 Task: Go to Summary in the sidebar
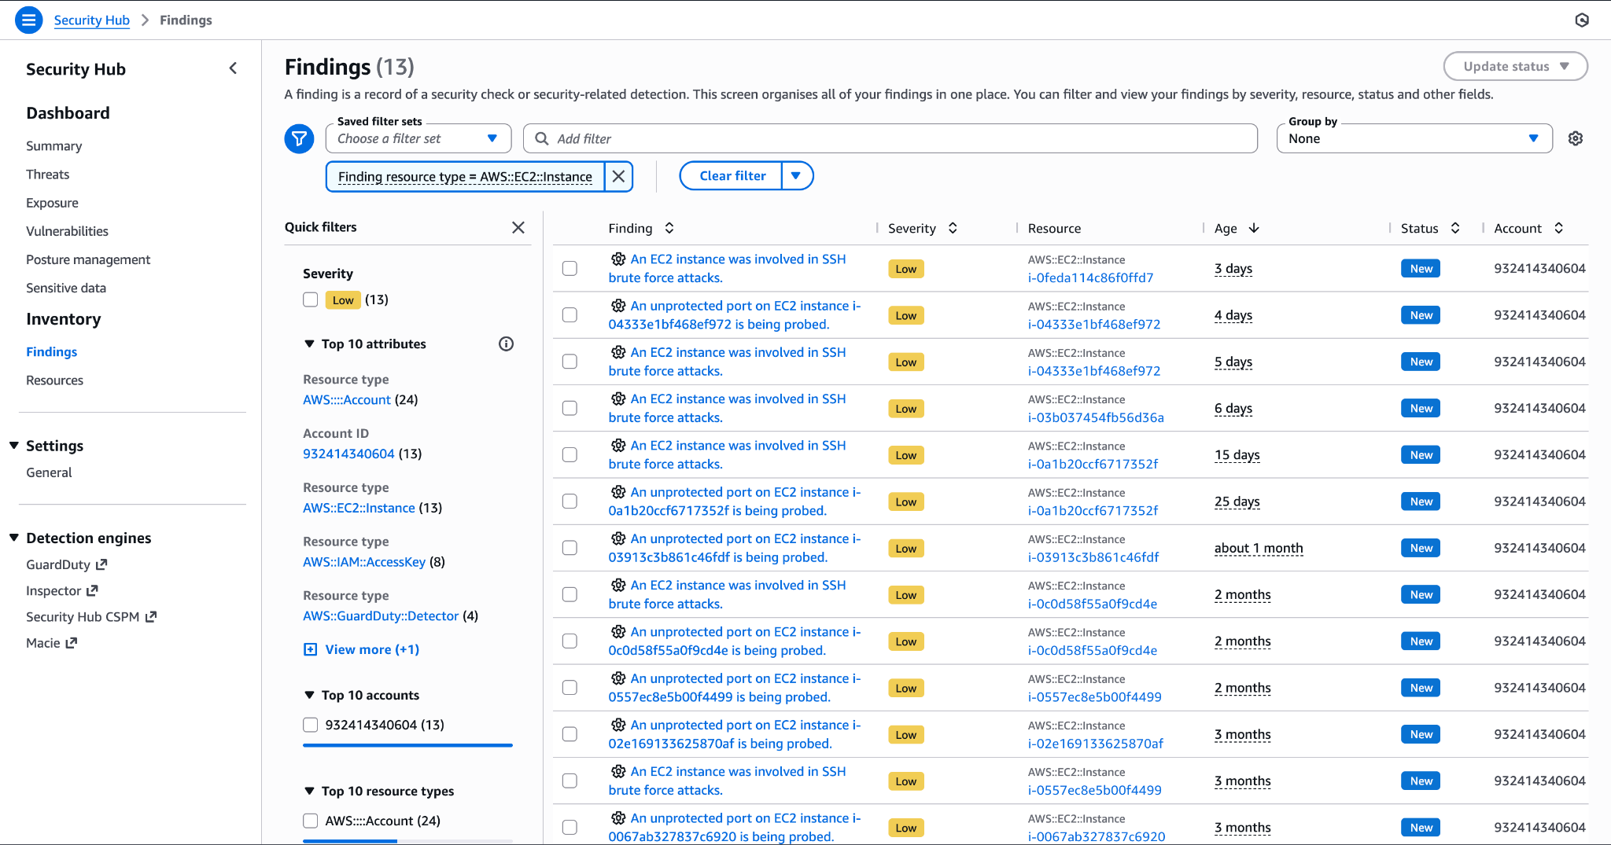pos(54,146)
